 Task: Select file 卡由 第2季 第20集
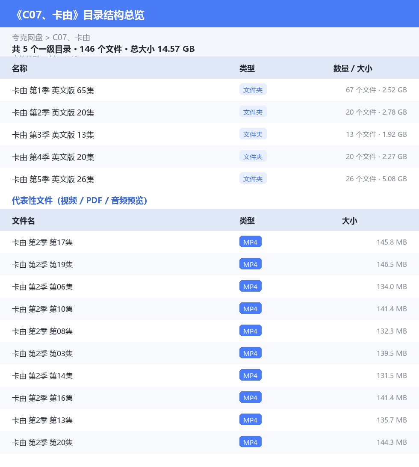(x=42, y=443)
